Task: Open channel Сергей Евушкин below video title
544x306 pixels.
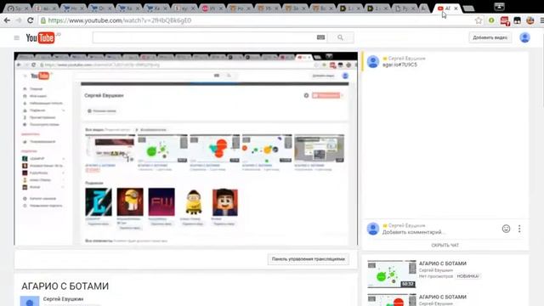Action: pos(63,298)
